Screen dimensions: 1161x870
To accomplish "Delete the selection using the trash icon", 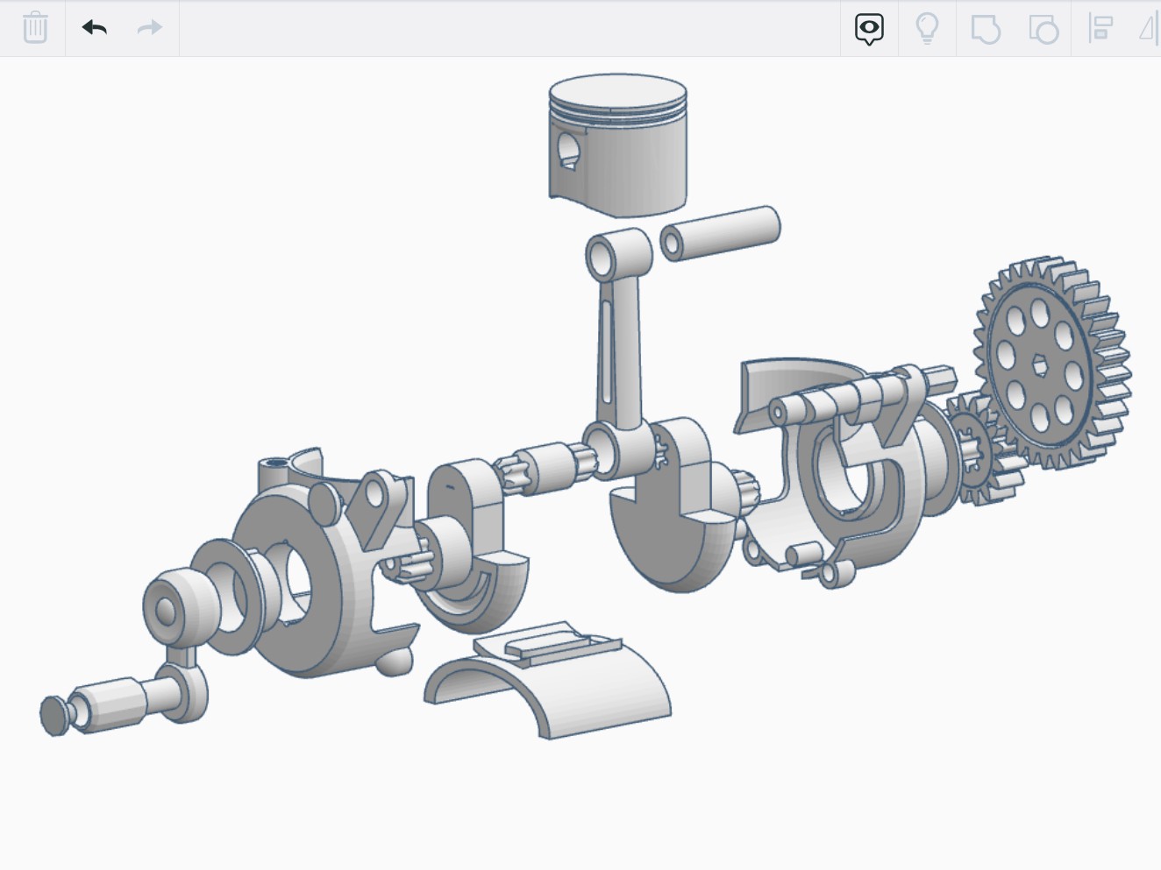I will [x=35, y=27].
